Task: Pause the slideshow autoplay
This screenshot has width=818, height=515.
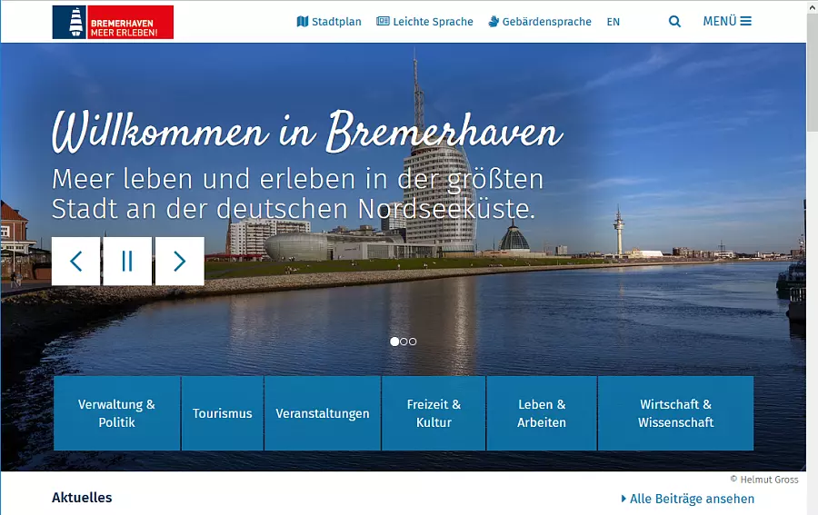Action: (x=127, y=262)
